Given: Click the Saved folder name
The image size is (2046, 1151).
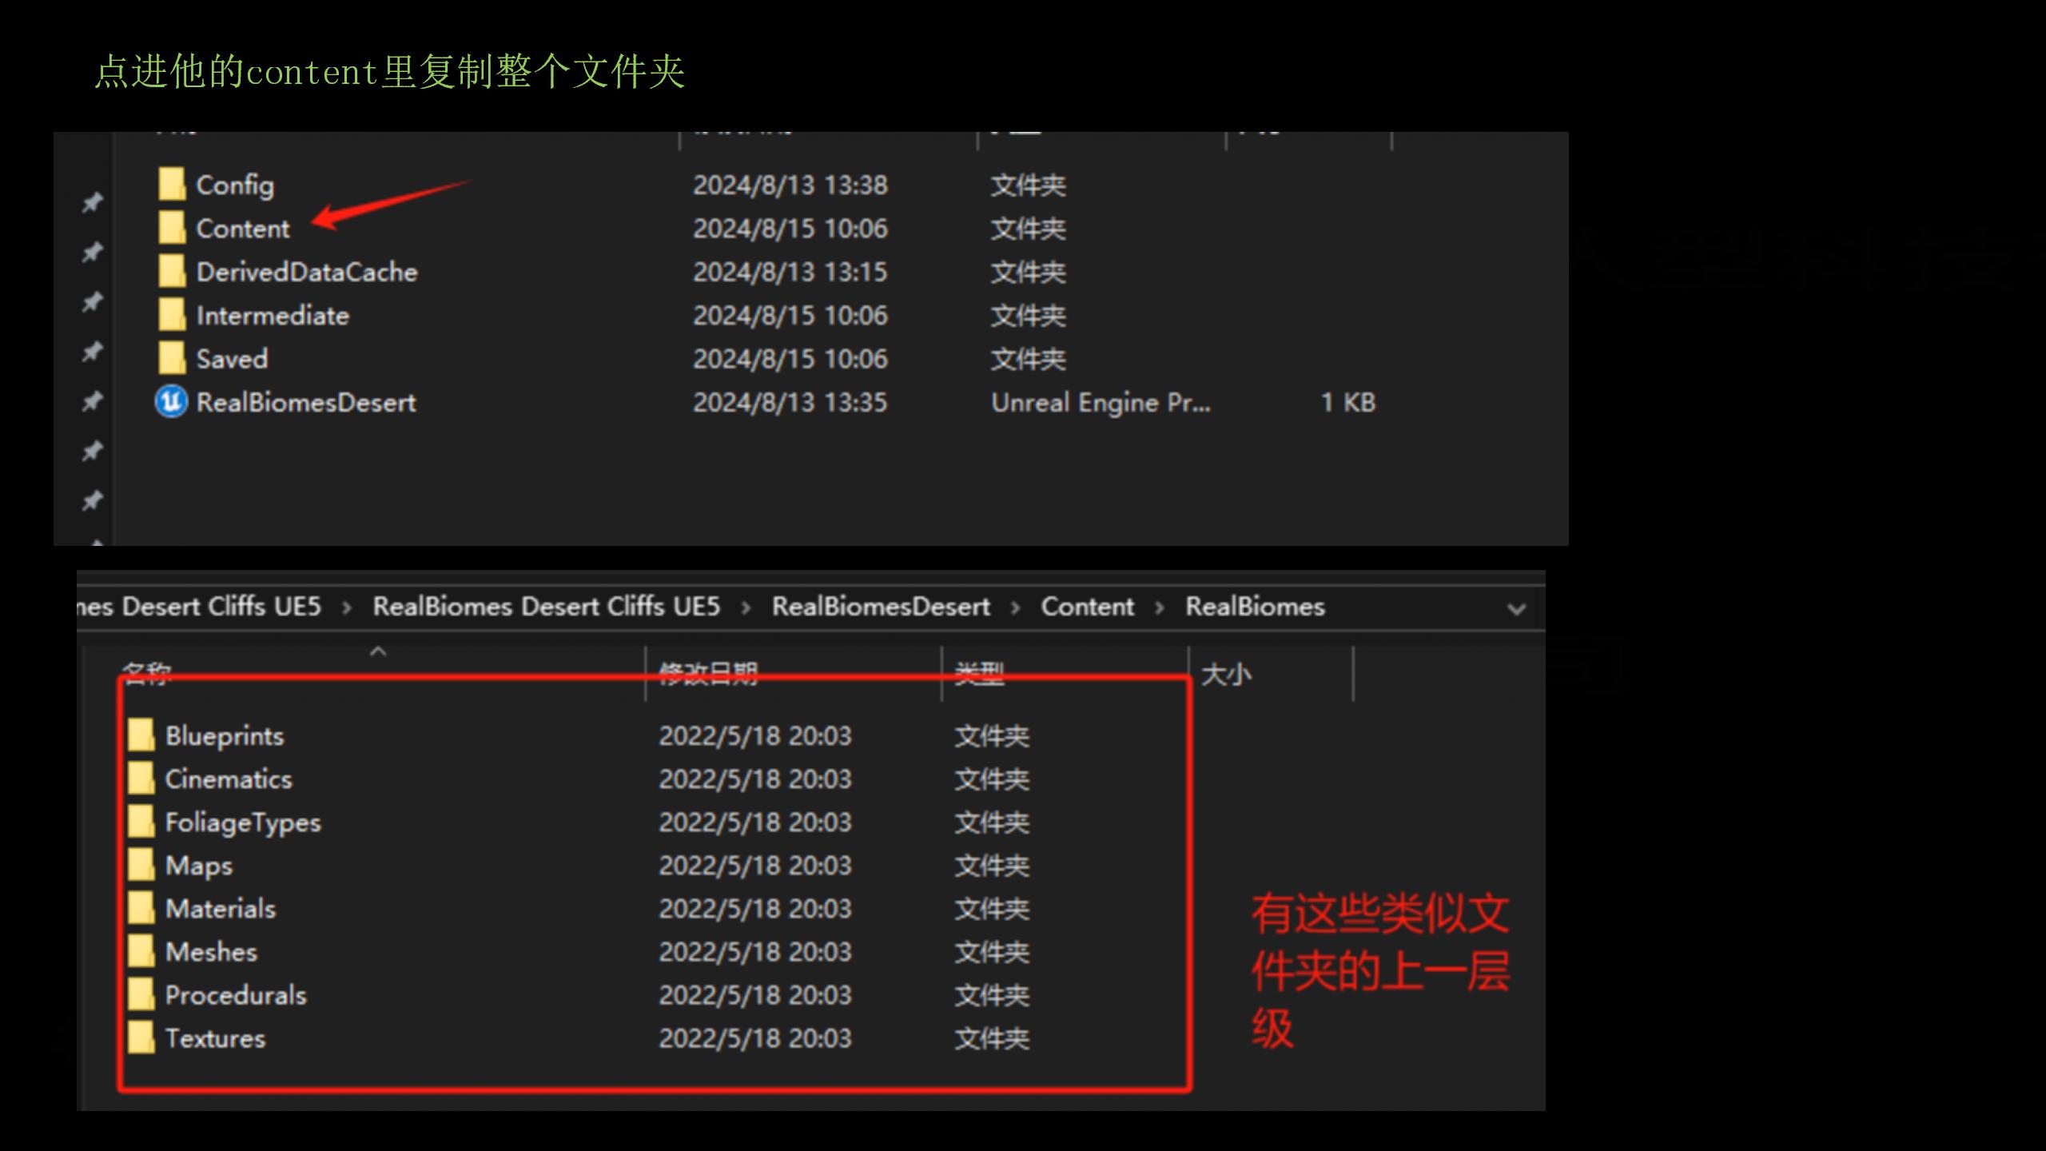Looking at the screenshot, I should click(x=232, y=359).
